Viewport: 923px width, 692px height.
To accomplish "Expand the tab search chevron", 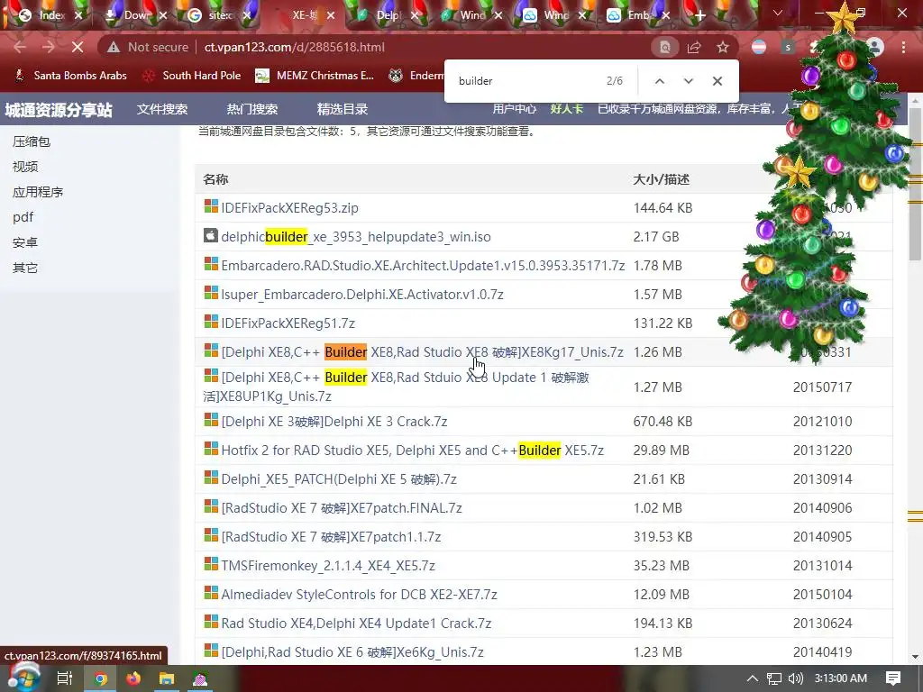I will [x=778, y=13].
